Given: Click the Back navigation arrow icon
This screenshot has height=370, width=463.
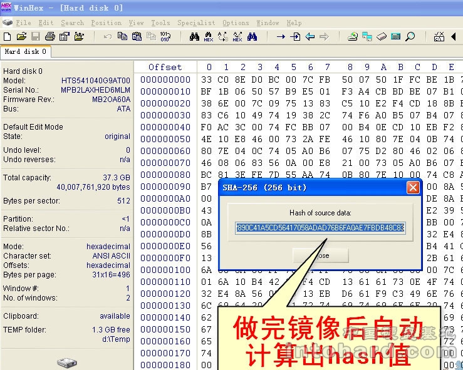Looking at the screenshot, I should pyautogui.click(x=310, y=37).
